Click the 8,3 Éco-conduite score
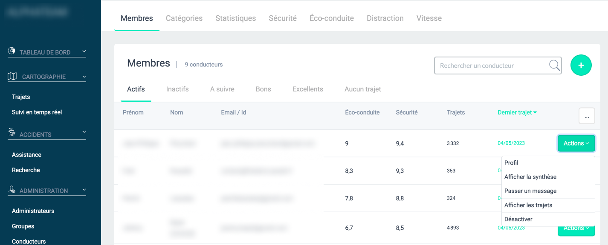 pos(349,171)
